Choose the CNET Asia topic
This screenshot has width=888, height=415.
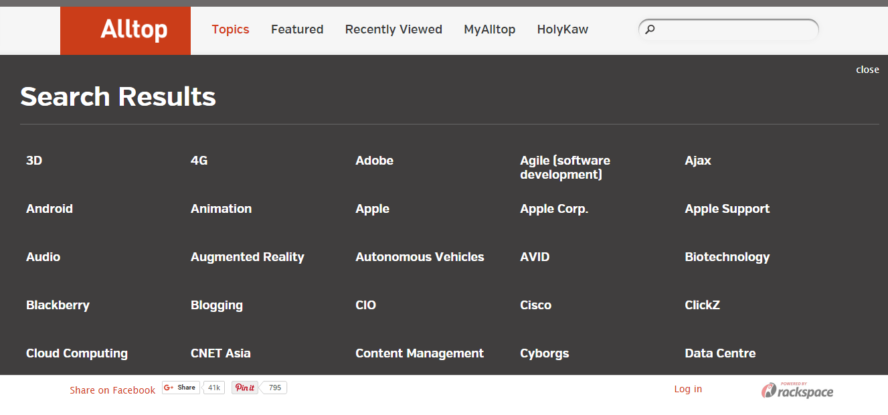pyautogui.click(x=220, y=353)
